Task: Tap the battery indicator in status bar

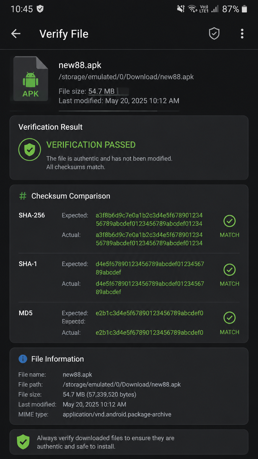Action: click(x=245, y=9)
